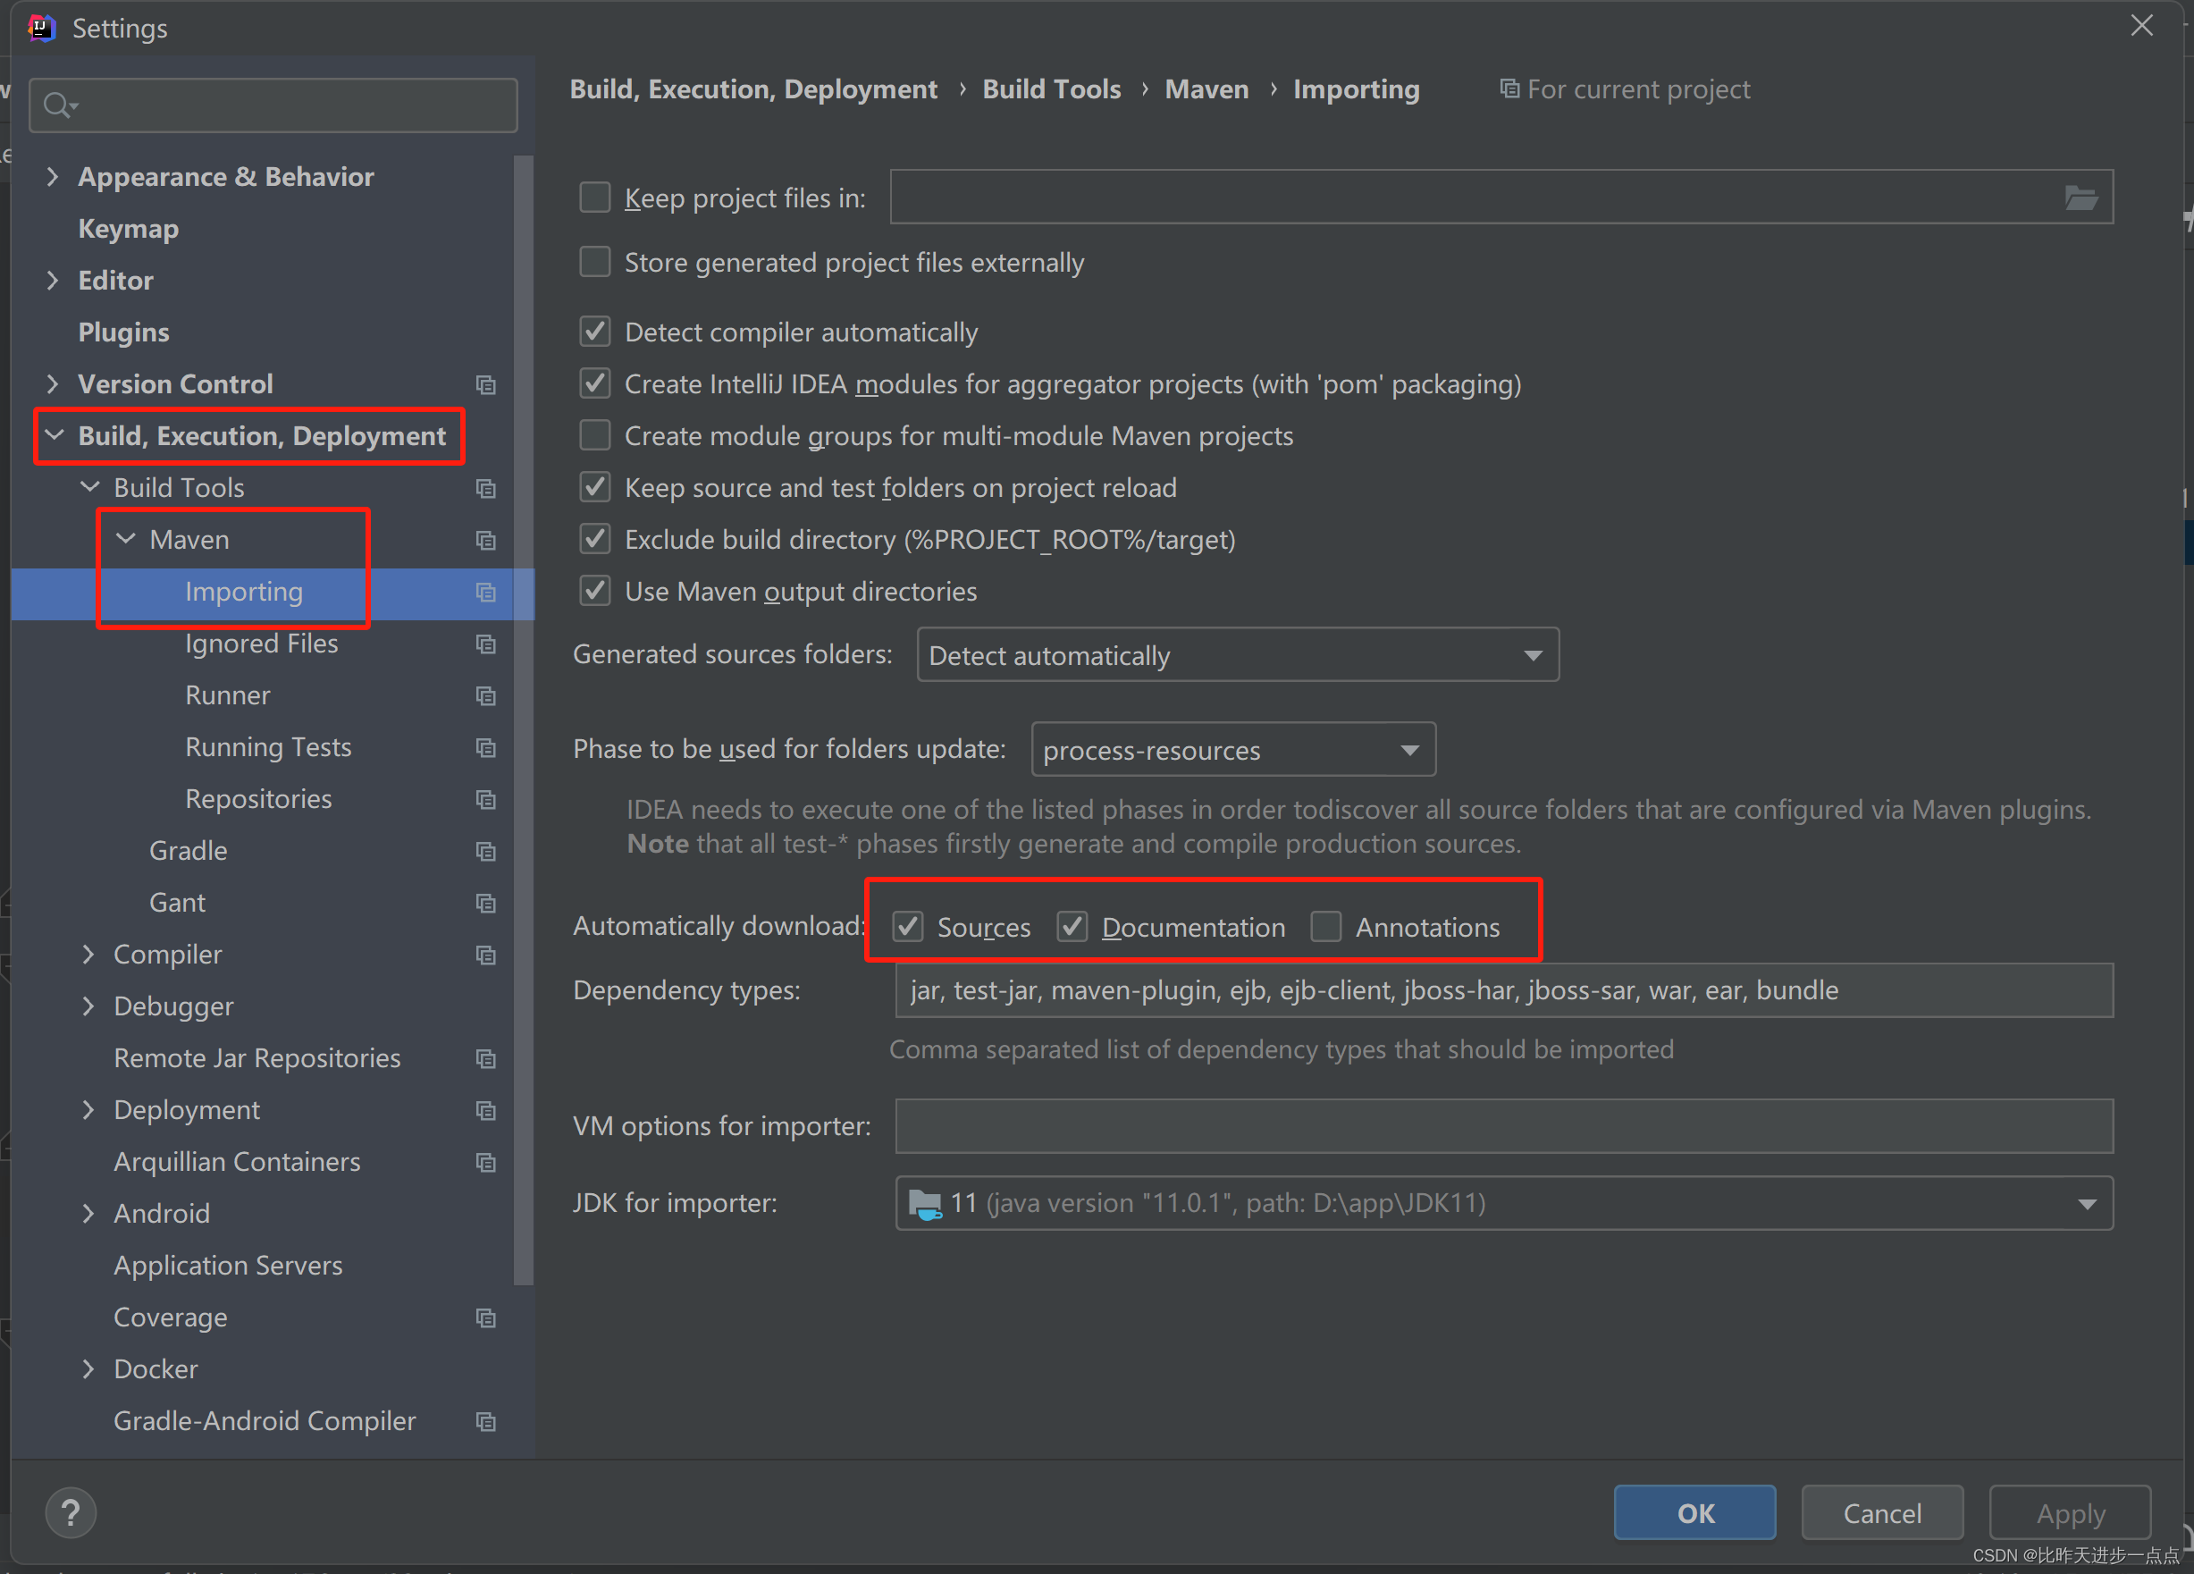
Task: Select the Repositories settings page
Action: [257, 798]
